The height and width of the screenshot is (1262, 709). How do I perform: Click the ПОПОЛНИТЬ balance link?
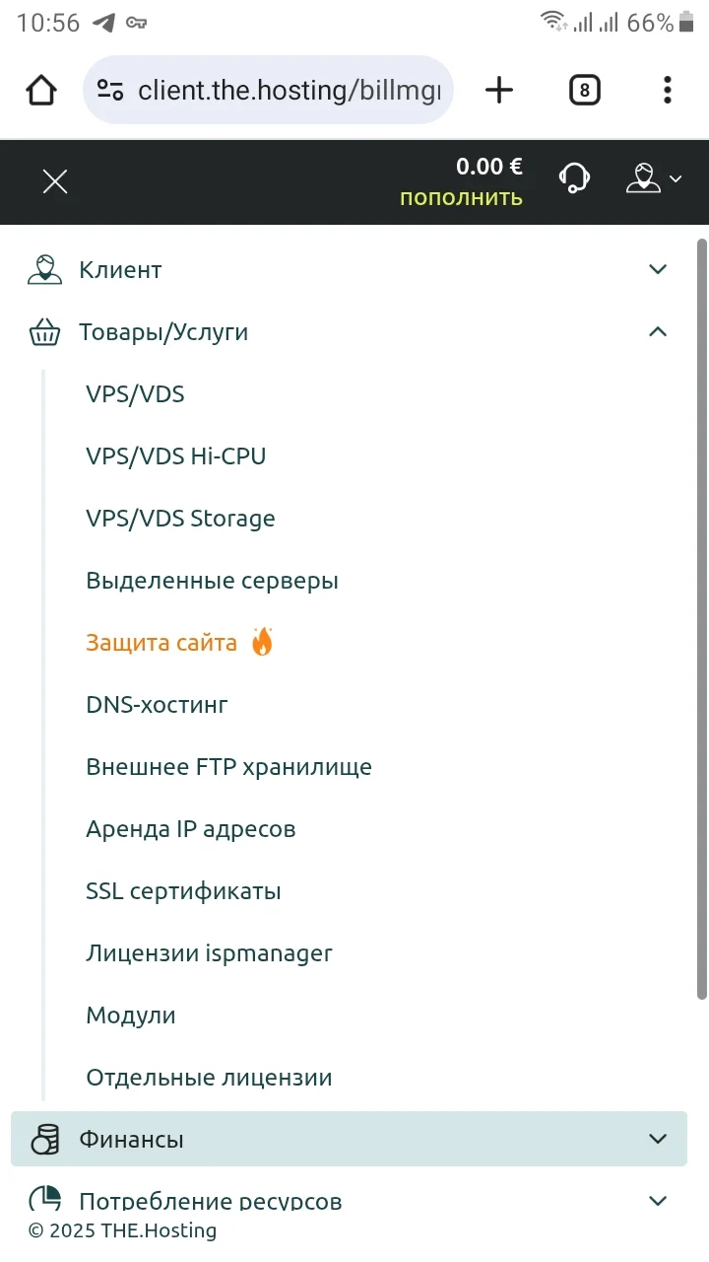click(x=461, y=198)
